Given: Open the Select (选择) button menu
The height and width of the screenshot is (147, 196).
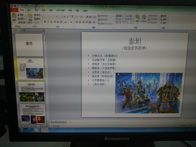Looking at the screenshot, I should 164,23.
